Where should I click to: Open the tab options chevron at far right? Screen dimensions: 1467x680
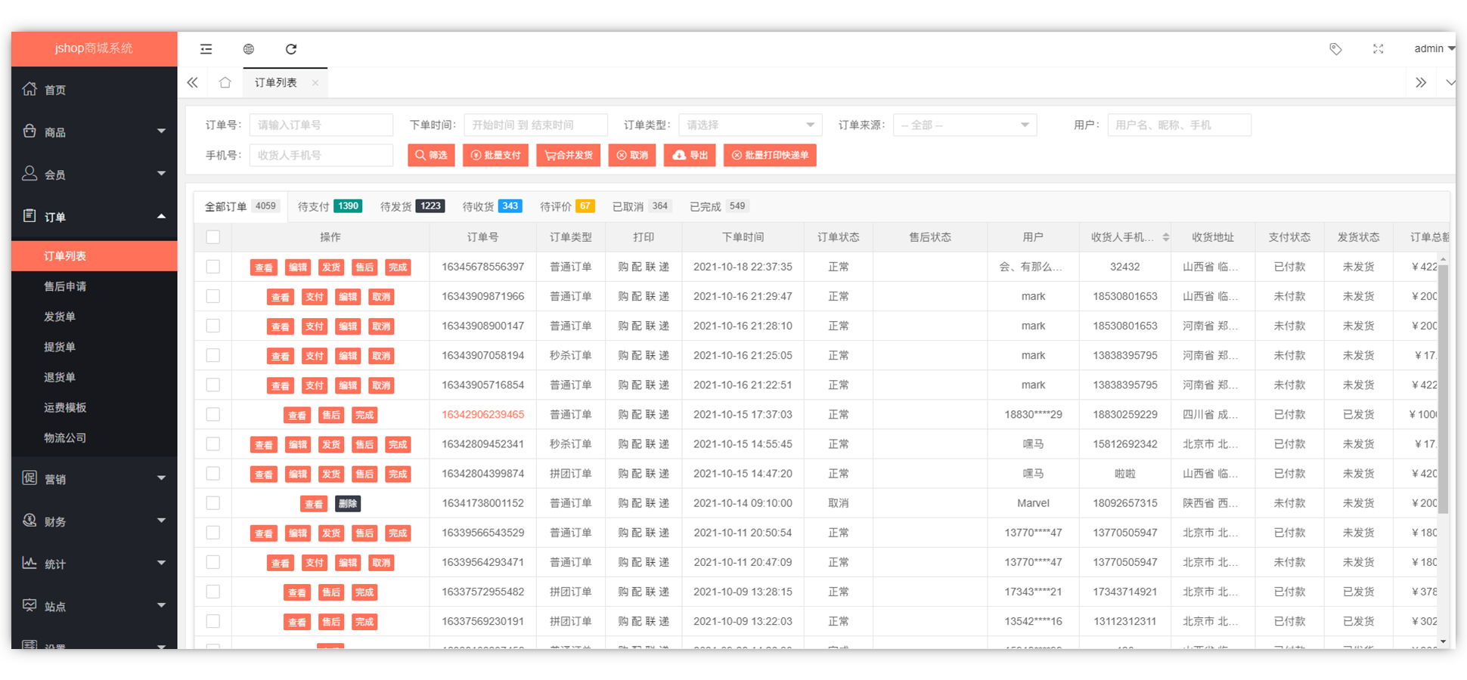coord(1450,82)
